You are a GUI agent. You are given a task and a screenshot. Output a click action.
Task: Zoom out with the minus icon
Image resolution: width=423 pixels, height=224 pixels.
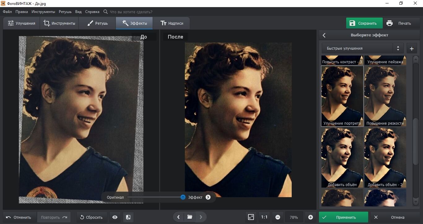tap(278, 217)
